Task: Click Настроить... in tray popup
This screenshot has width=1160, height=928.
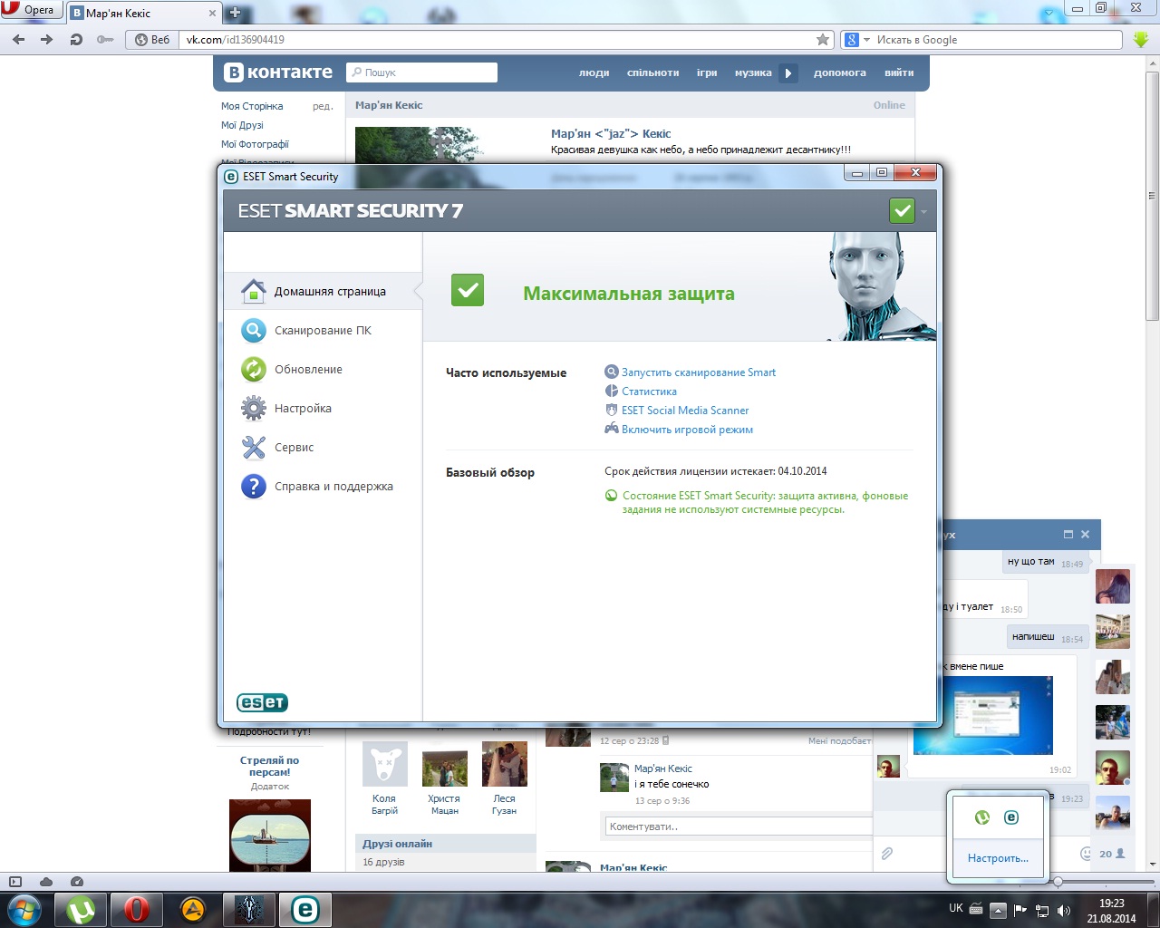Action: tap(998, 858)
